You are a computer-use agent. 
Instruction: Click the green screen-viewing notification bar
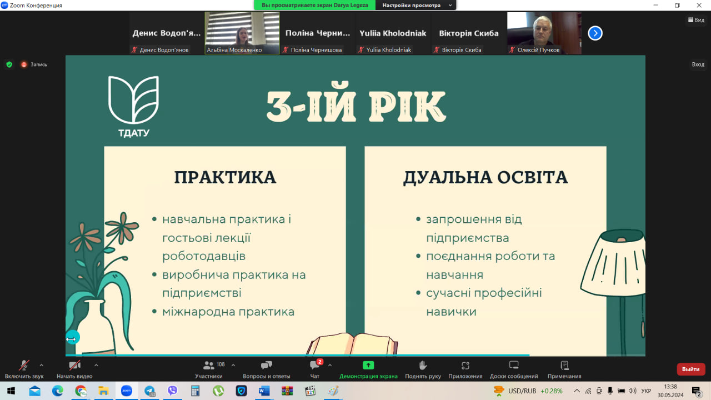tap(315, 5)
